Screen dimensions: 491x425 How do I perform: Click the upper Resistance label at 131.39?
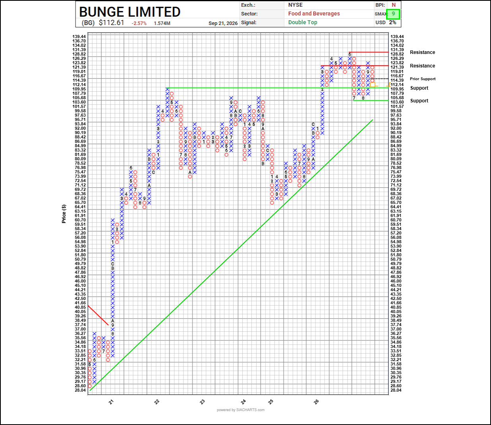pos(422,52)
